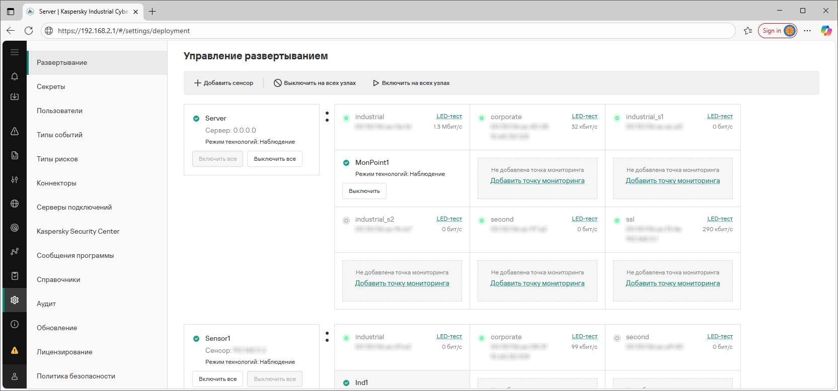
Task: Go to Kaspersky Security Center section
Action: click(78, 231)
